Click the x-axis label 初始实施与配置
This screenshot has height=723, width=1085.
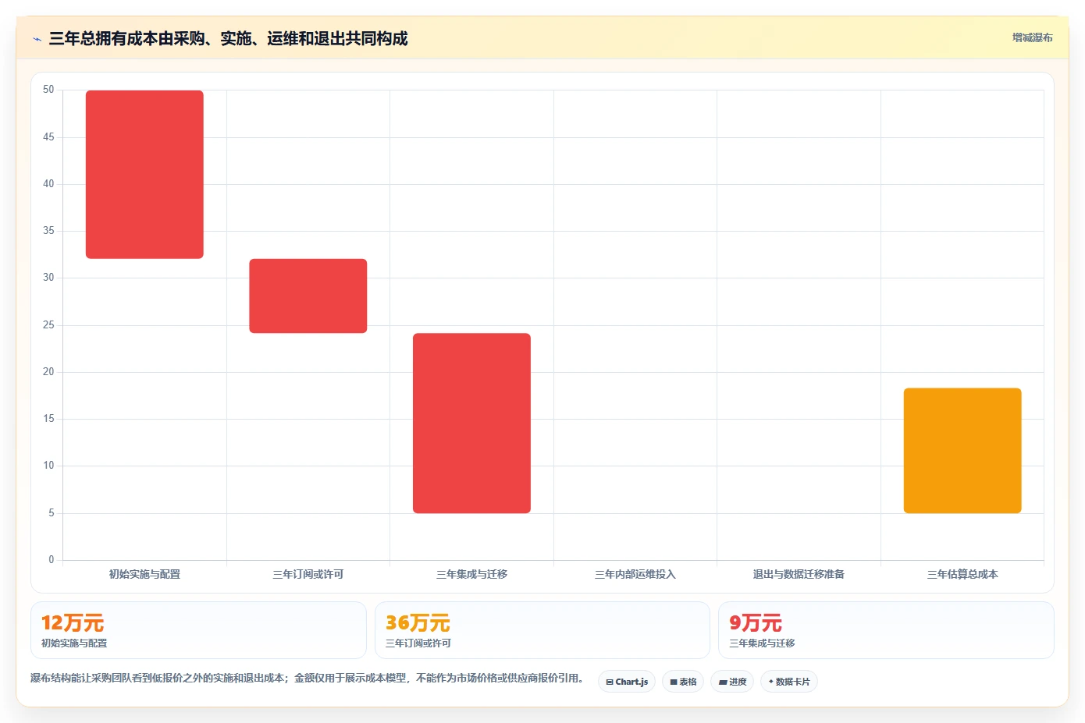[x=144, y=574]
